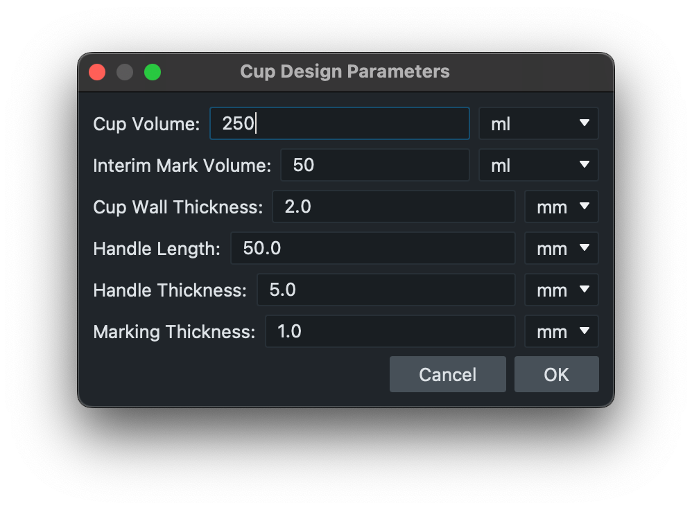Open the Marking Thickness unit dropdown
692x510 pixels.
pos(562,331)
